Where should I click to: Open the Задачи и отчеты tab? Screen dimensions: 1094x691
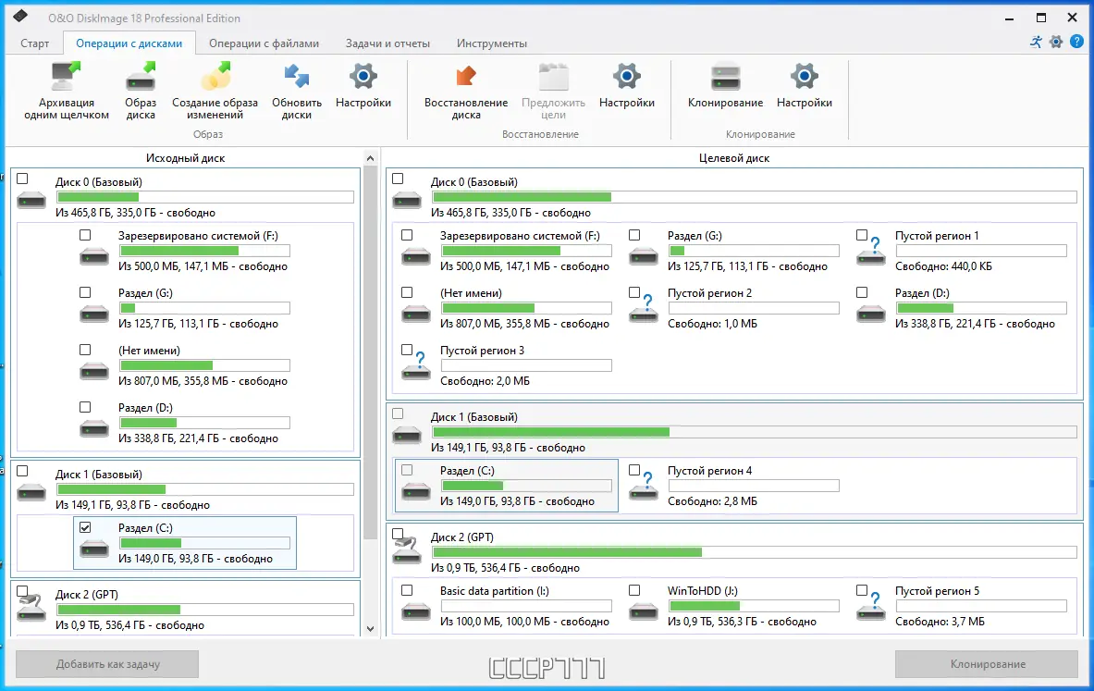[x=387, y=43]
